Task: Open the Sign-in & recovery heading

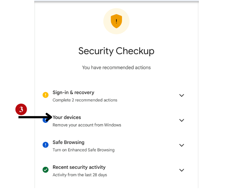Action: [x=73, y=93]
